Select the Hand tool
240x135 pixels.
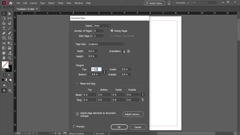coord(4,58)
